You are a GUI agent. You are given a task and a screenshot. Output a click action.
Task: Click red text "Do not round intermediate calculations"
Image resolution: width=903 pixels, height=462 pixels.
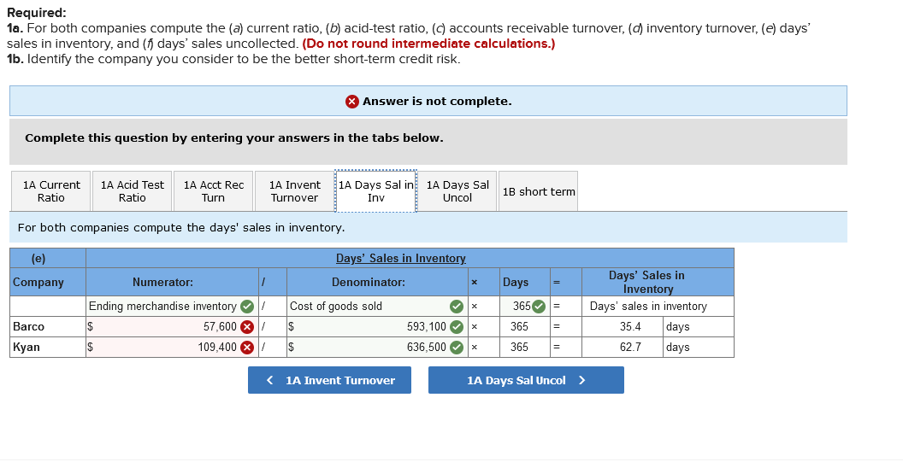428,44
